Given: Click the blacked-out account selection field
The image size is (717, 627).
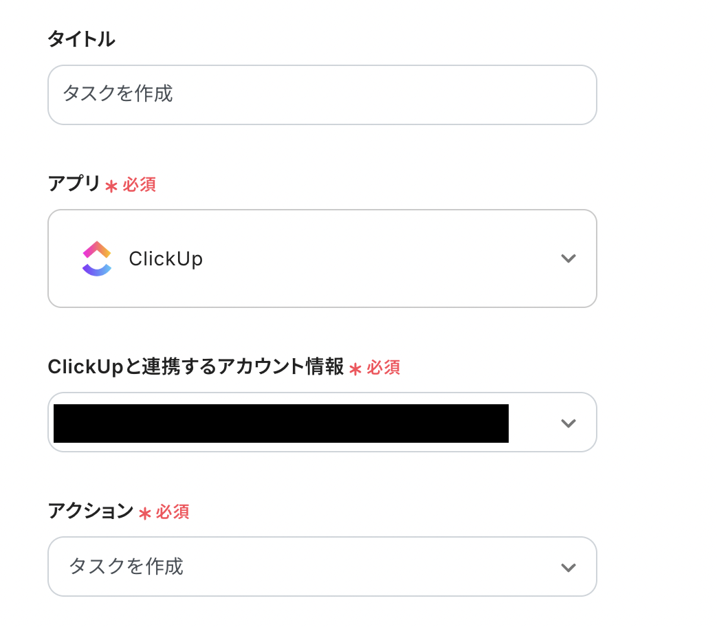Looking at the screenshot, I should [280, 423].
